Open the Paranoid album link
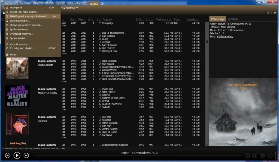The image size is (279, 162). 43,121
